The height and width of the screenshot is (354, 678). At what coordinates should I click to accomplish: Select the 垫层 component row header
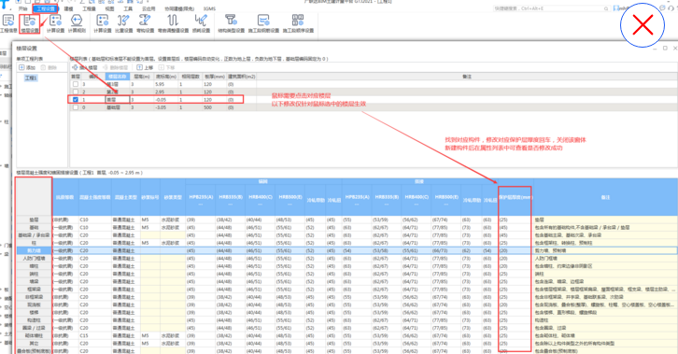click(x=34, y=219)
